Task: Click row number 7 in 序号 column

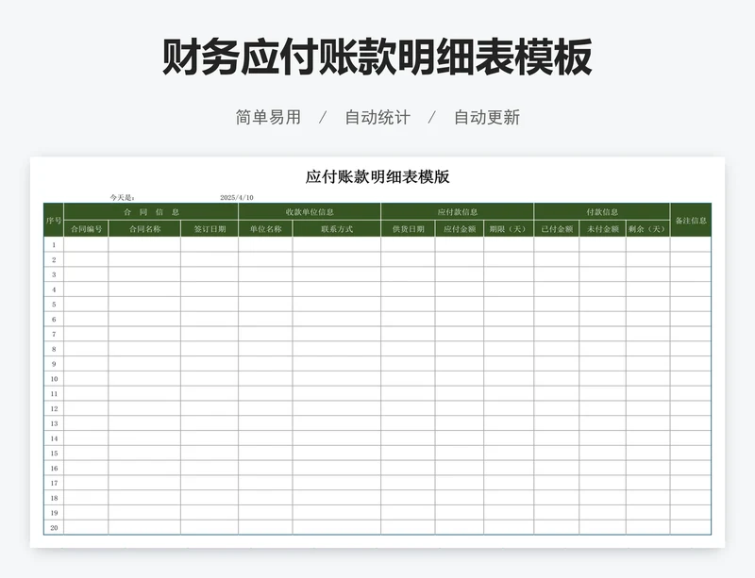Action: point(54,334)
